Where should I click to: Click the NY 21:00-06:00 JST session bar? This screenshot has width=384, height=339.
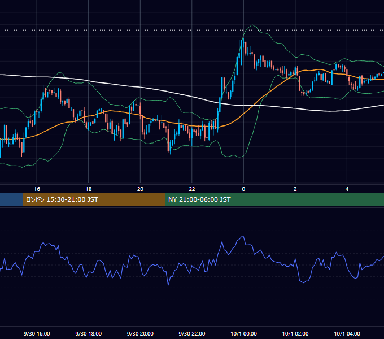(x=274, y=199)
